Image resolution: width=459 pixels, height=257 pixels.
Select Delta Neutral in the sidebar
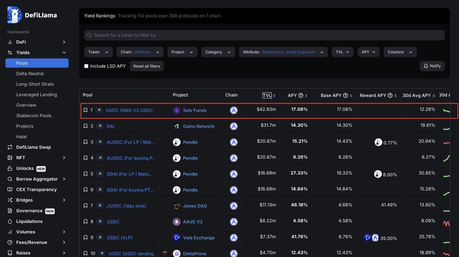tap(30, 74)
